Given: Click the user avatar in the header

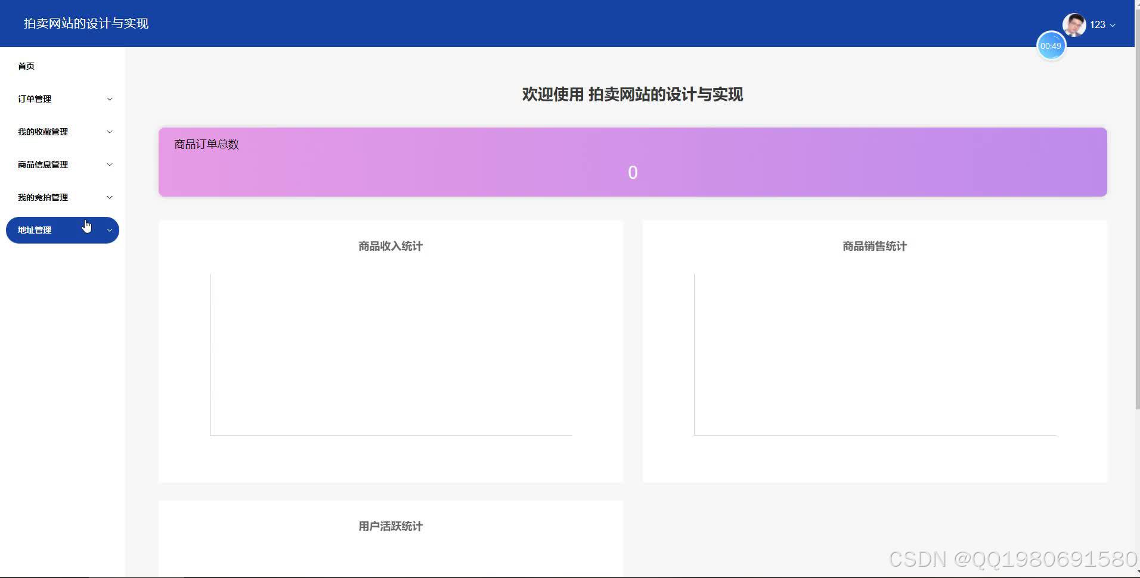Looking at the screenshot, I should 1074,24.
